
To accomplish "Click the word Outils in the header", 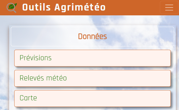I will tap(36, 7).
